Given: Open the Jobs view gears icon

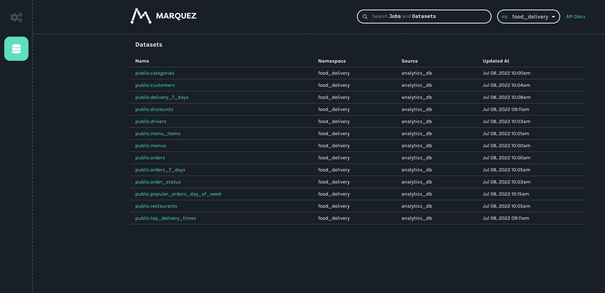Looking at the screenshot, I should (x=16, y=17).
